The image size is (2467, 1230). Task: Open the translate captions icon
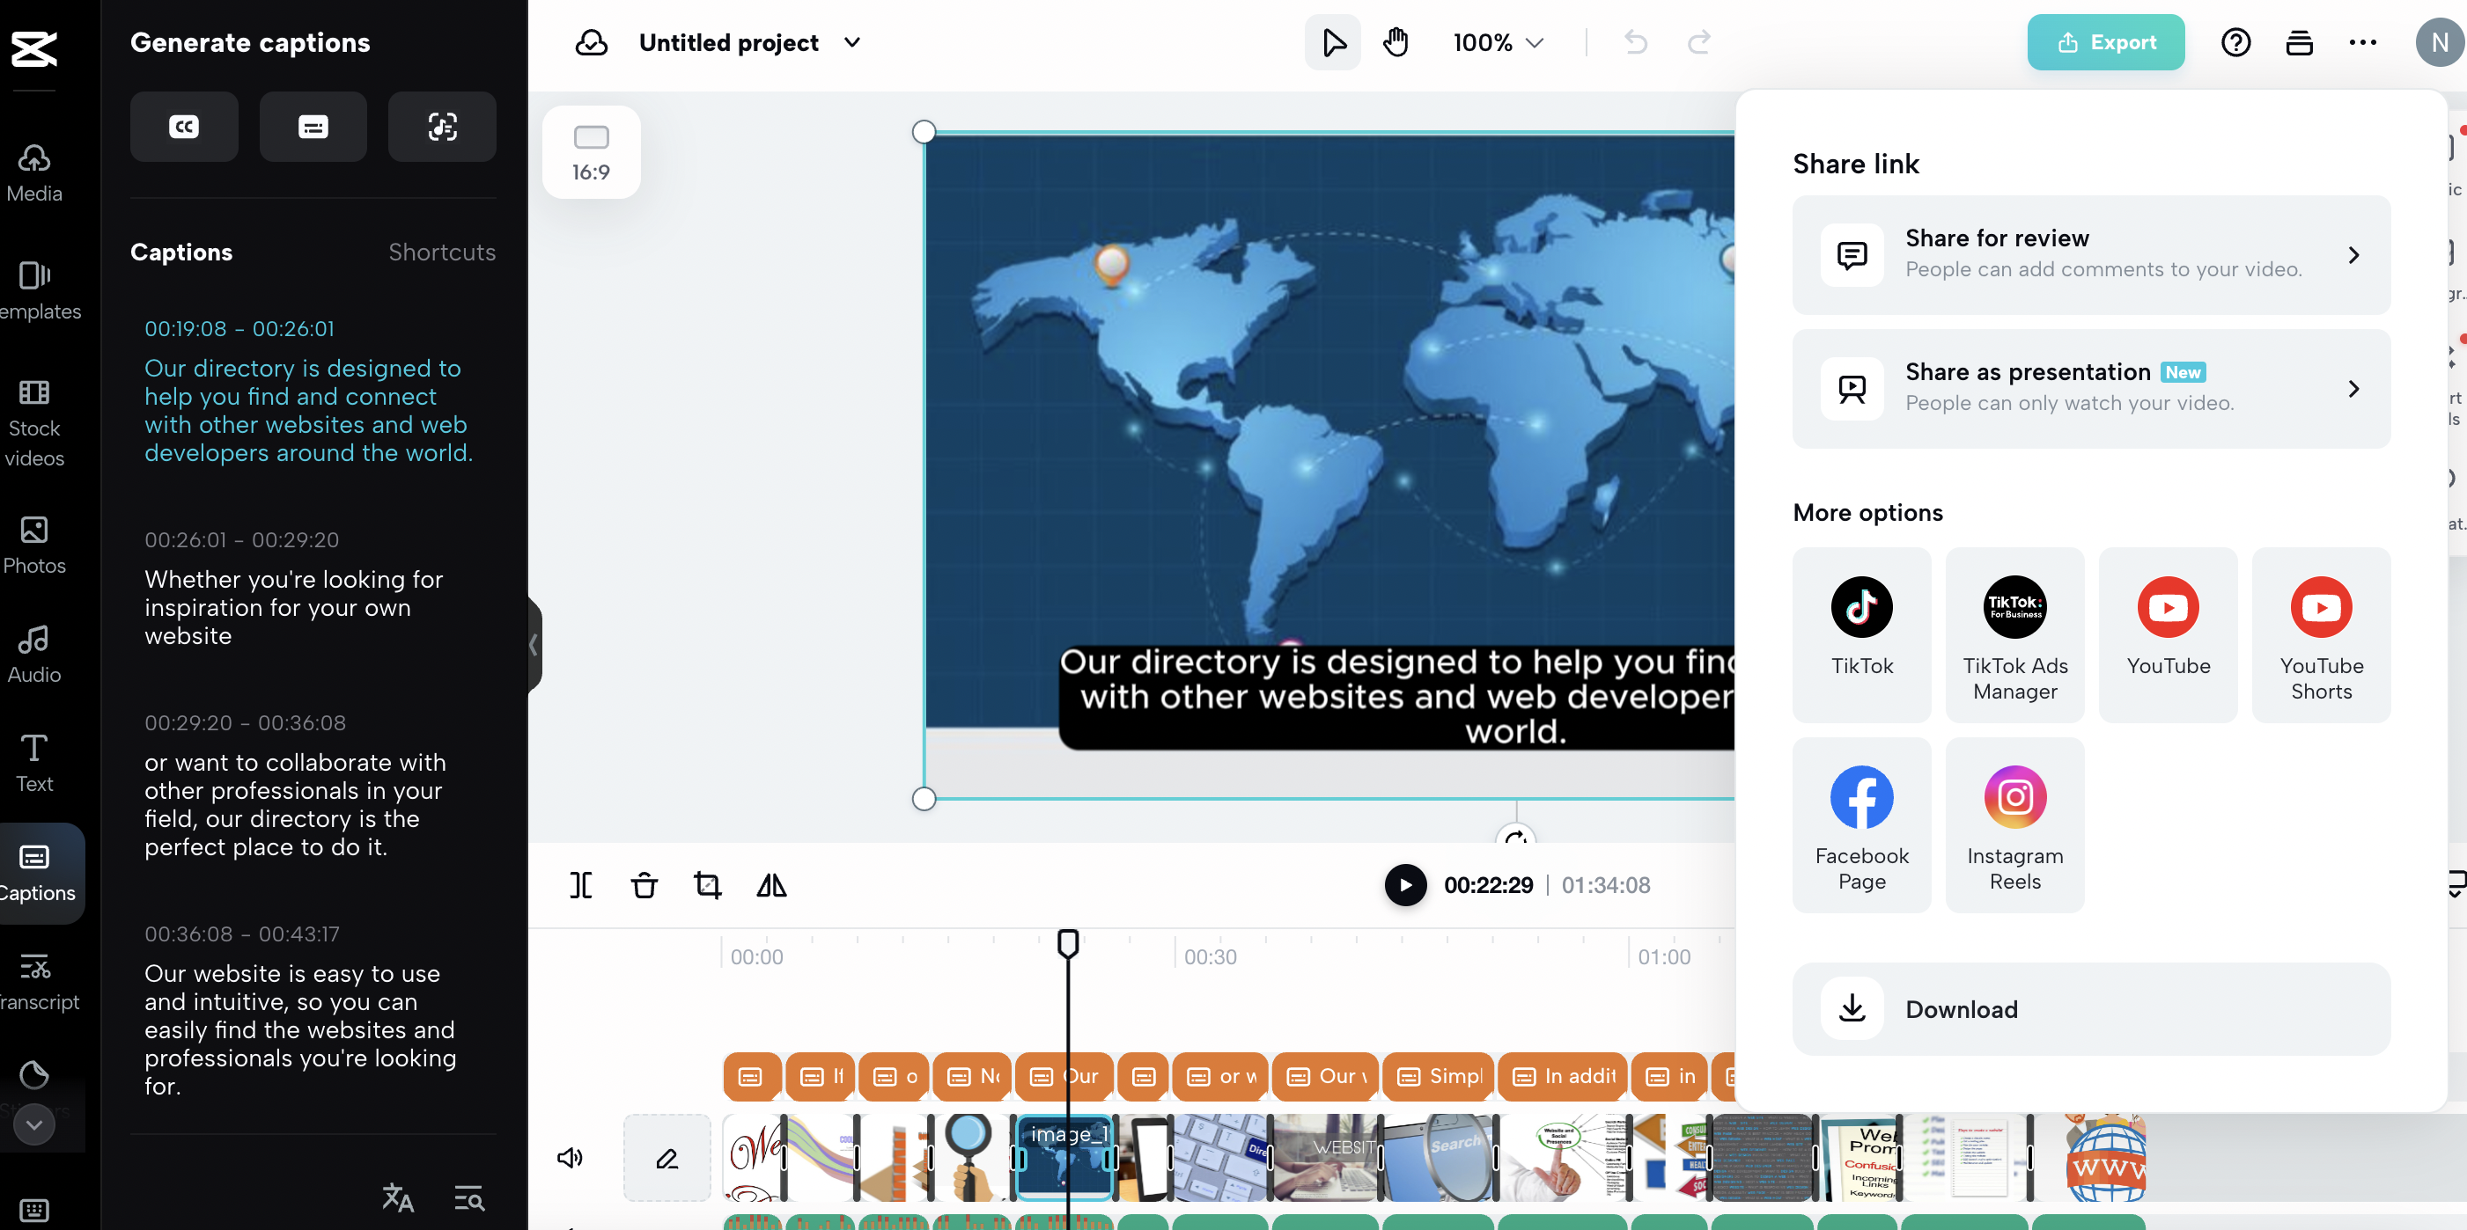[x=397, y=1197]
